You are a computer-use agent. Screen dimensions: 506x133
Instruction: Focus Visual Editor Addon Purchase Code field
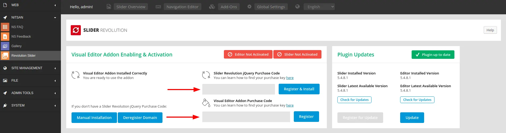(x=246, y=117)
